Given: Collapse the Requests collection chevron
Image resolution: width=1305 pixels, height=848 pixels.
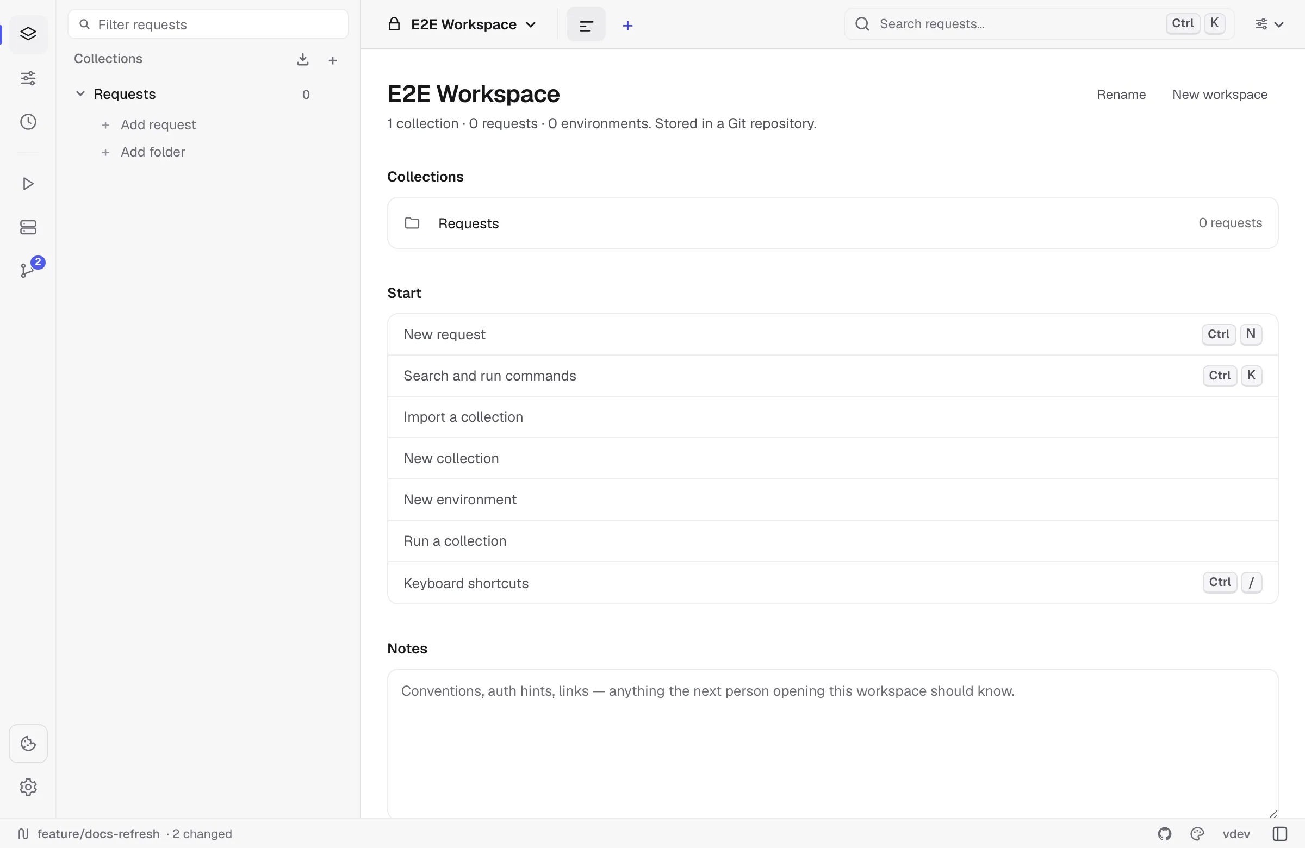Looking at the screenshot, I should [x=80, y=93].
